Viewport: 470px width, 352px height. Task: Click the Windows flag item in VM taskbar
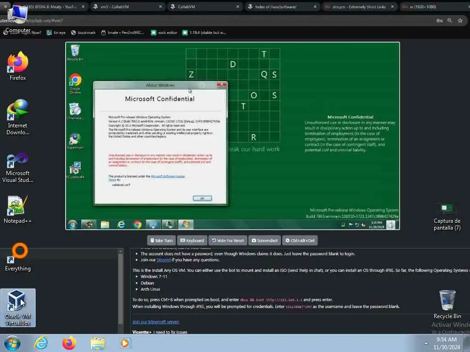[x=186, y=225]
